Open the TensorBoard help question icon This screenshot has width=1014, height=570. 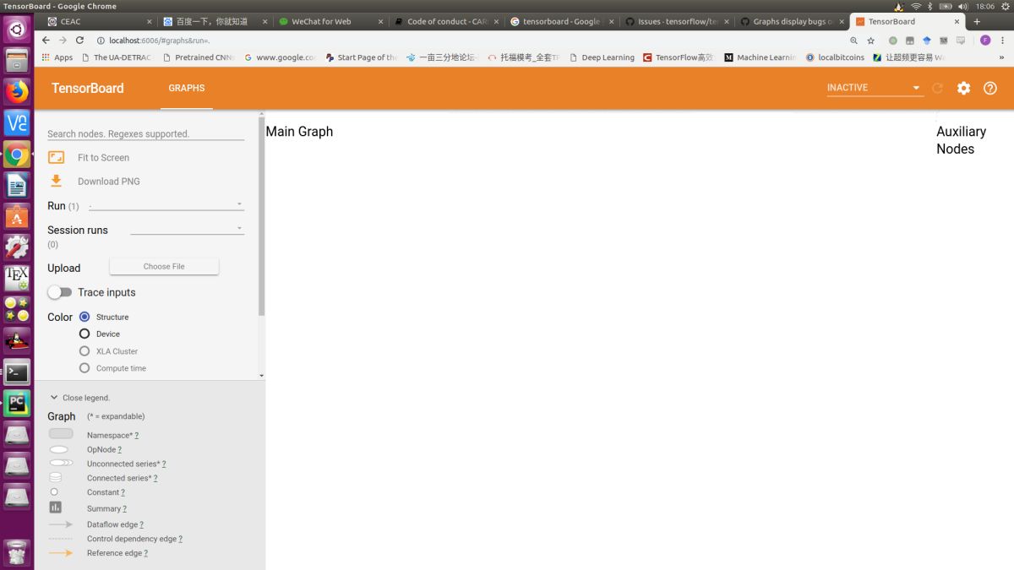click(990, 88)
